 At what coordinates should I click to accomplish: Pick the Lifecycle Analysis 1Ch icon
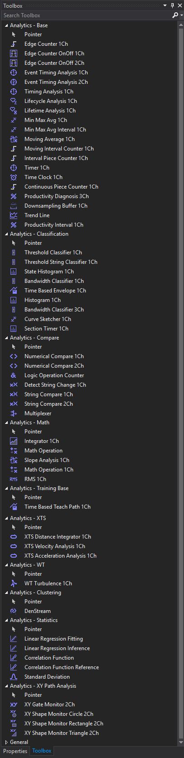pyautogui.click(x=14, y=101)
